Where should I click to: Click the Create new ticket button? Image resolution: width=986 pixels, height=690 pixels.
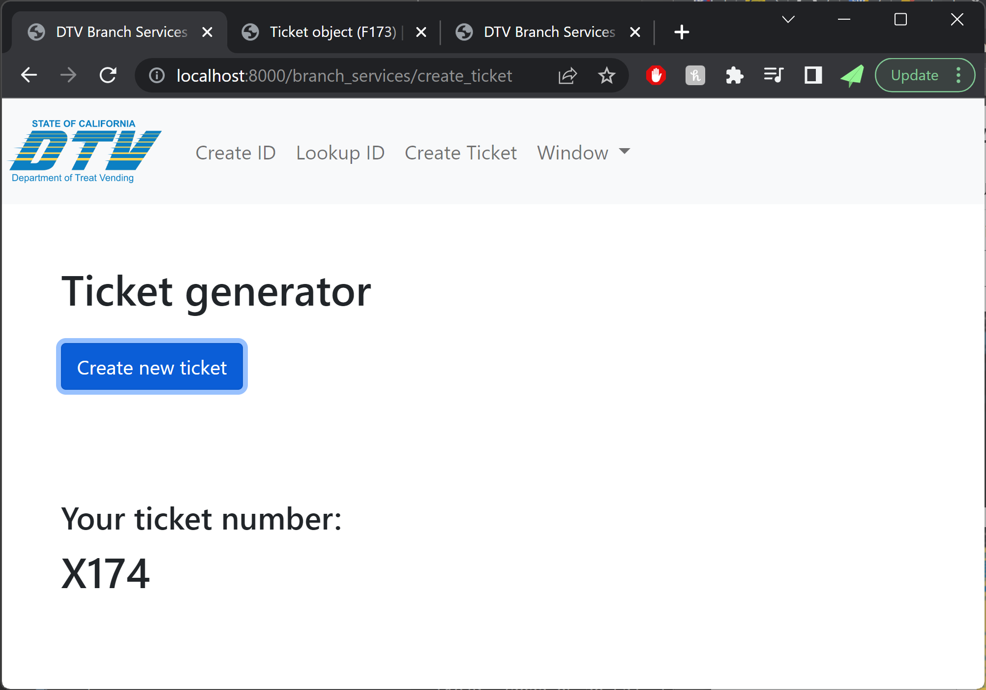pyautogui.click(x=151, y=367)
